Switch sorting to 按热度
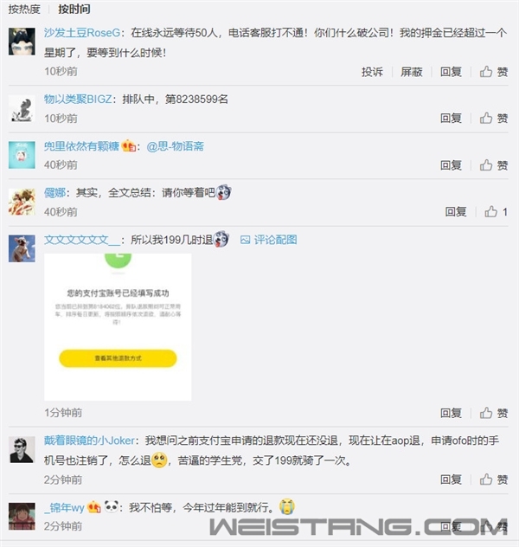Screen dimensions: 519x547 coord(24,9)
